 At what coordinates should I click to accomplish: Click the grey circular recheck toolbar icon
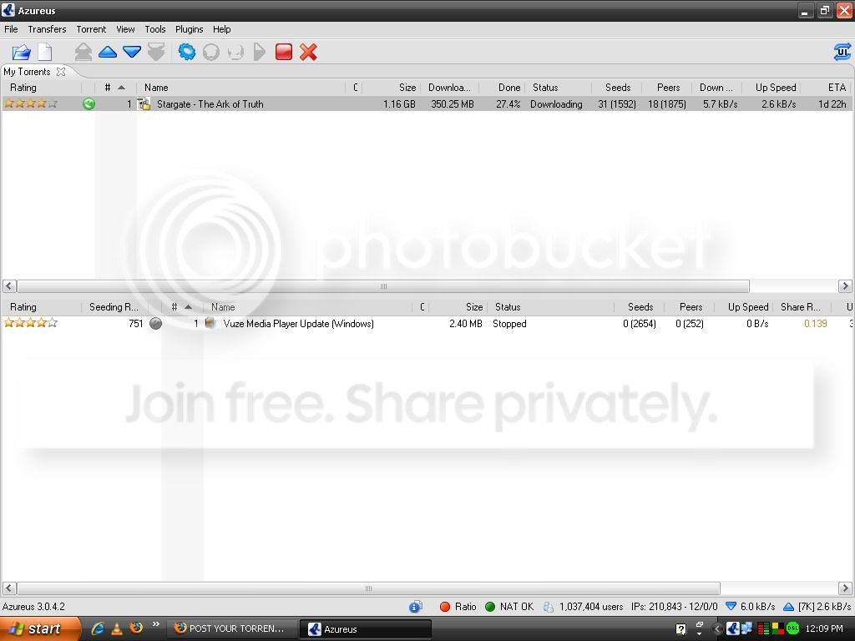click(x=211, y=53)
